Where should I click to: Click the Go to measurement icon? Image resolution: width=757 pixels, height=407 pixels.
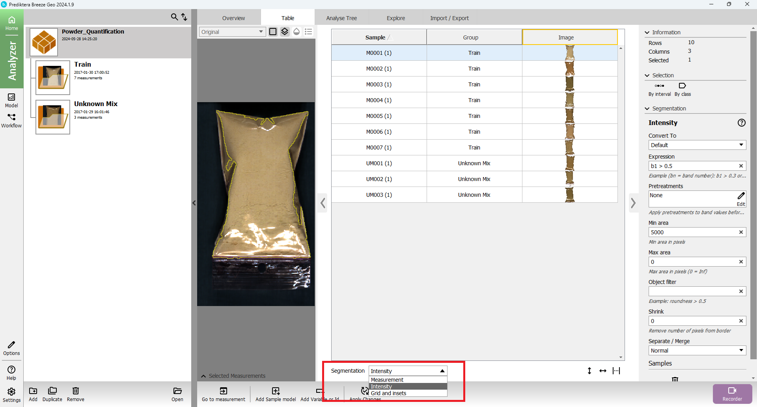(223, 391)
